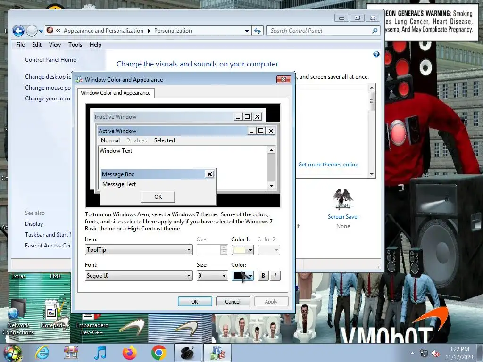This screenshot has height=362, width=483.
Task: Open the blue music note app in taskbar
Action: coord(100,353)
